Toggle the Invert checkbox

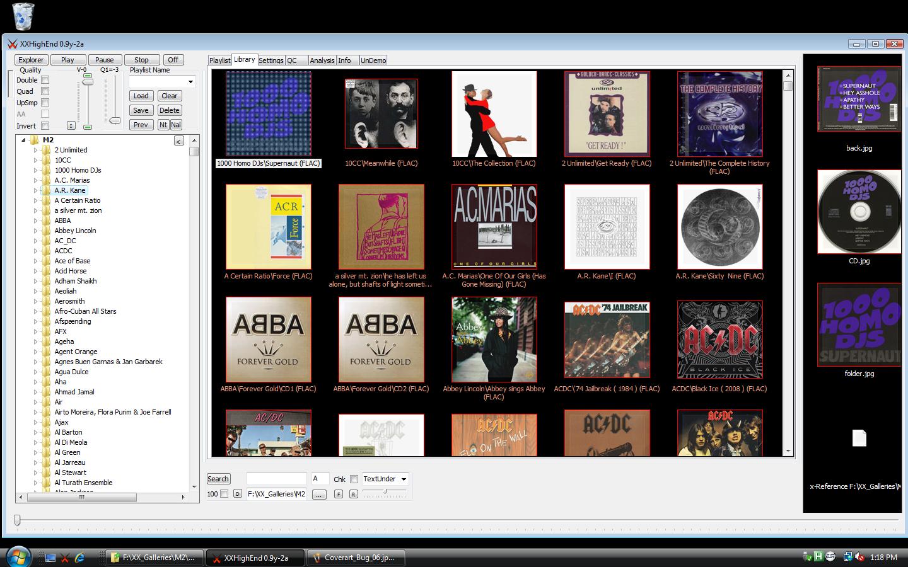(45, 125)
